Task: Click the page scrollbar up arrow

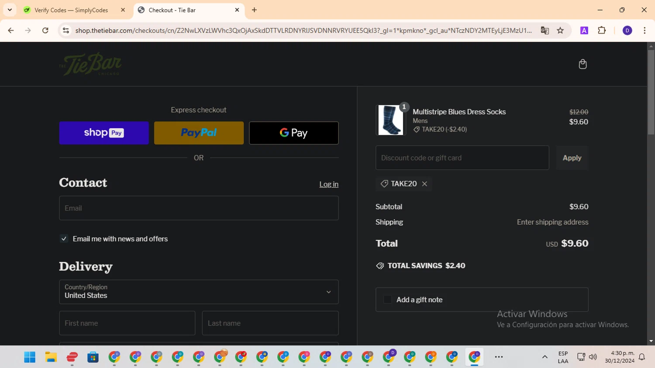Action: [651, 46]
